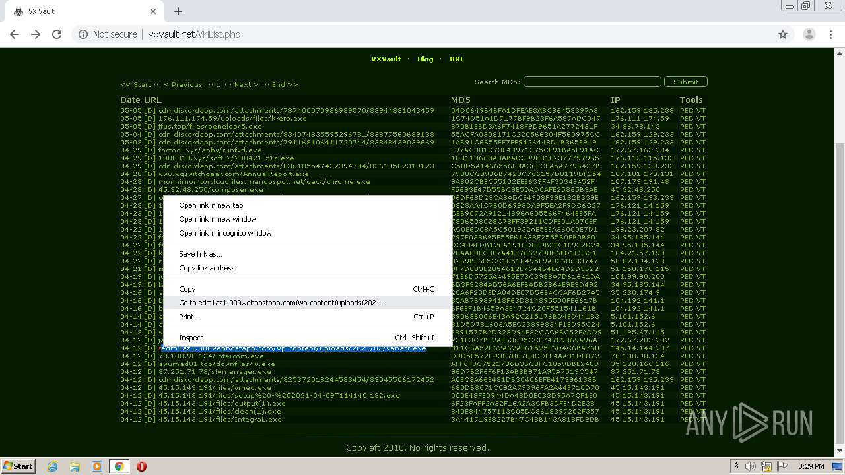Choose Open link in incognito window
This screenshot has height=475, width=845.
pos(307,233)
